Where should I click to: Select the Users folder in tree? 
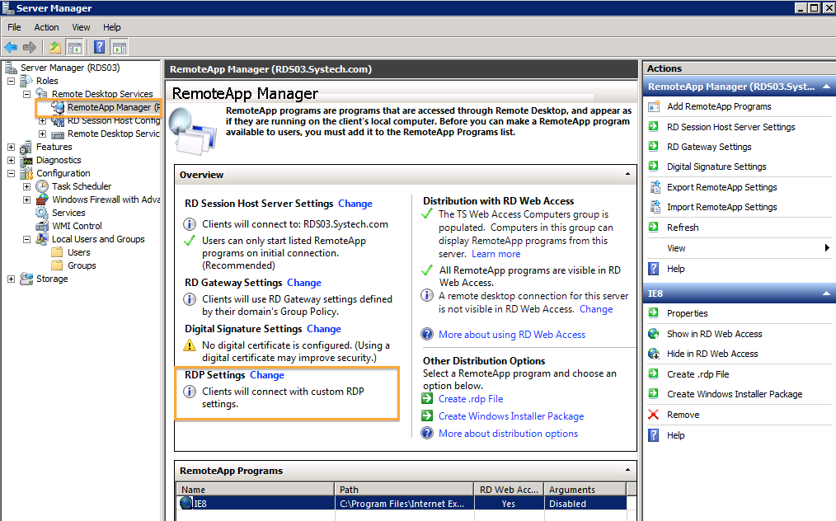pos(79,252)
